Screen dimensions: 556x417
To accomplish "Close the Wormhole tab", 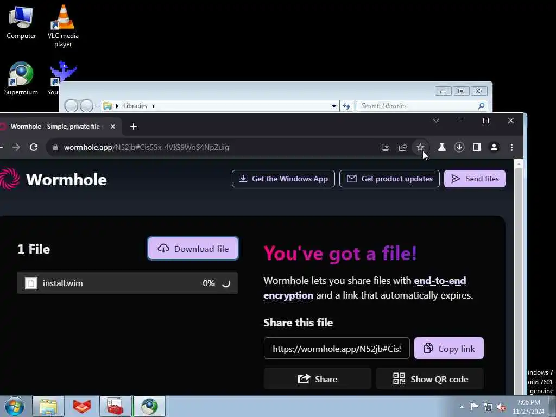I will click(x=113, y=127).
